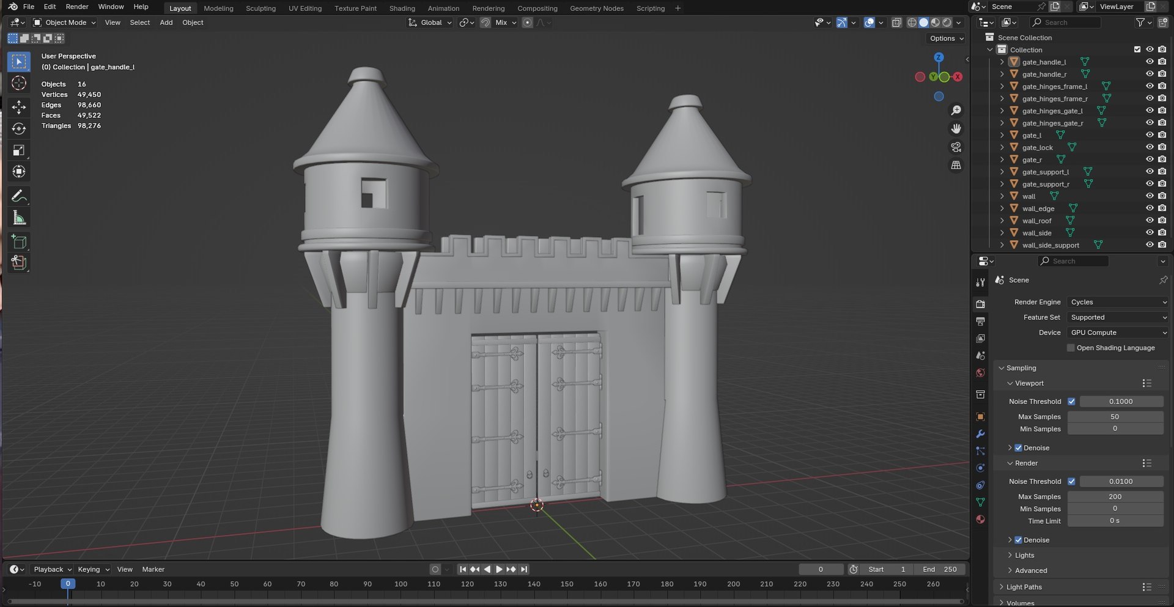Open the timeline Keying menu
This screenshot has height=607, width=1174.
pyautogui.click(x=93, y=569)
